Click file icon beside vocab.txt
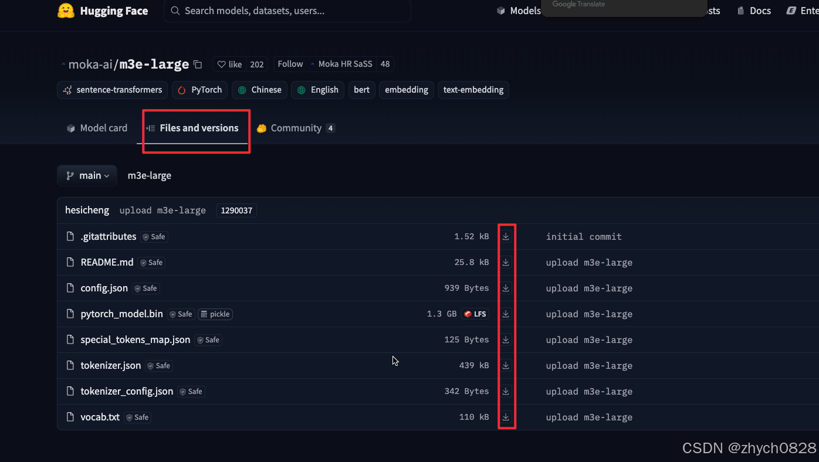819x462 pixels. point(70,417)
